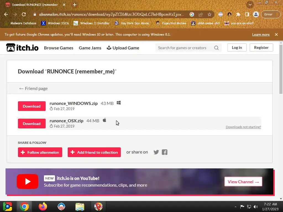Click the runonce_WINDOWS.zip file name
The height and width of the screenshot is (212, 283).
click(74, 103)
